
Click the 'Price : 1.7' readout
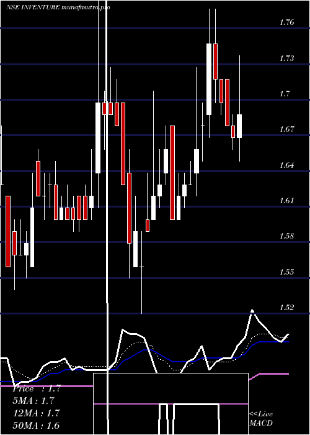point(37,388)
